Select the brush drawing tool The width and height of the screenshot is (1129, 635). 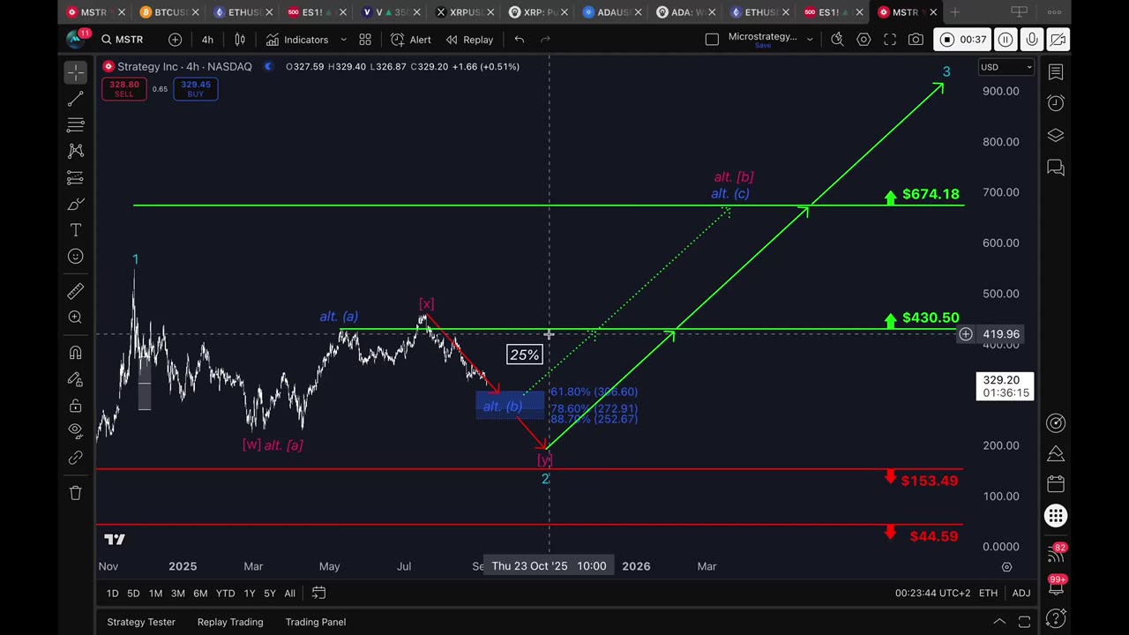(75, 204)
